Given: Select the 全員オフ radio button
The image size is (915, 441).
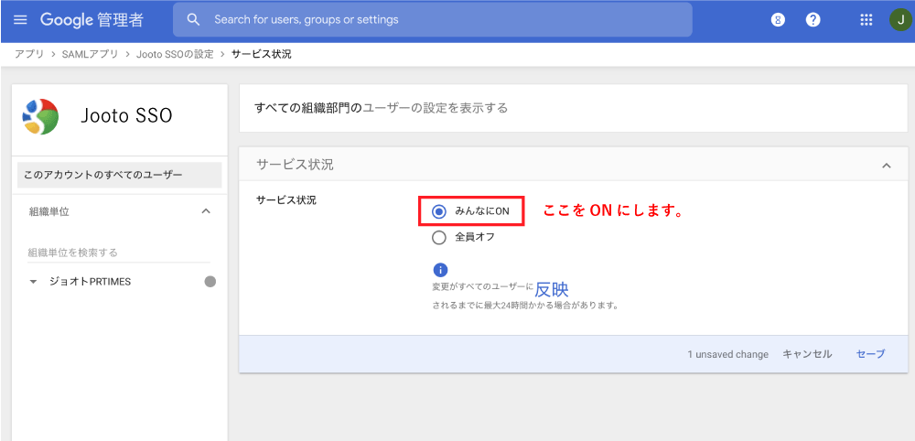Looking at the screenshot, I should (439, 238).
